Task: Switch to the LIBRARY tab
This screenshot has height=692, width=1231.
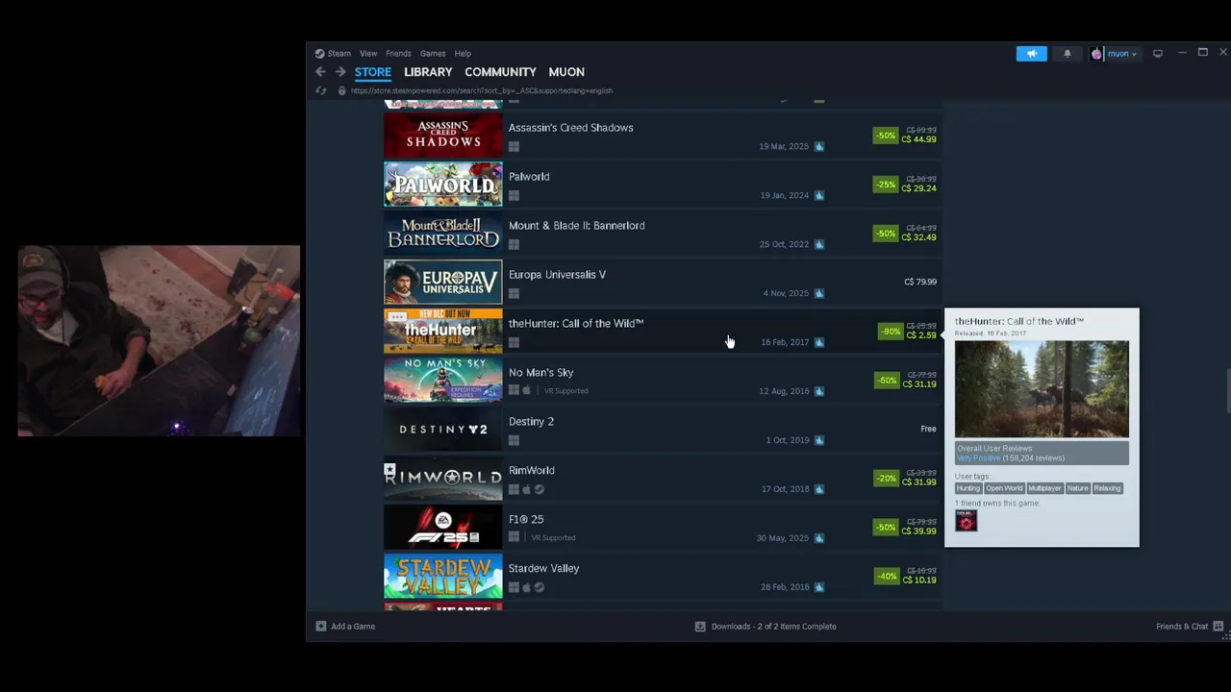Action: point(428,72)
